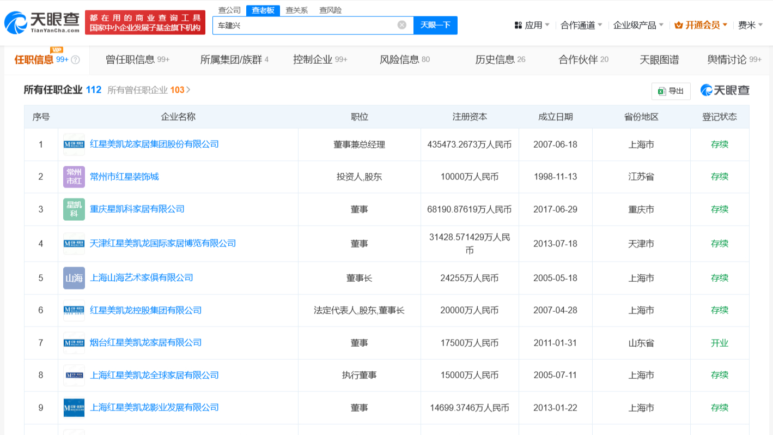Click the 登记状态 column header
Screen dimensions: 773x435
[x=720, y=117]
